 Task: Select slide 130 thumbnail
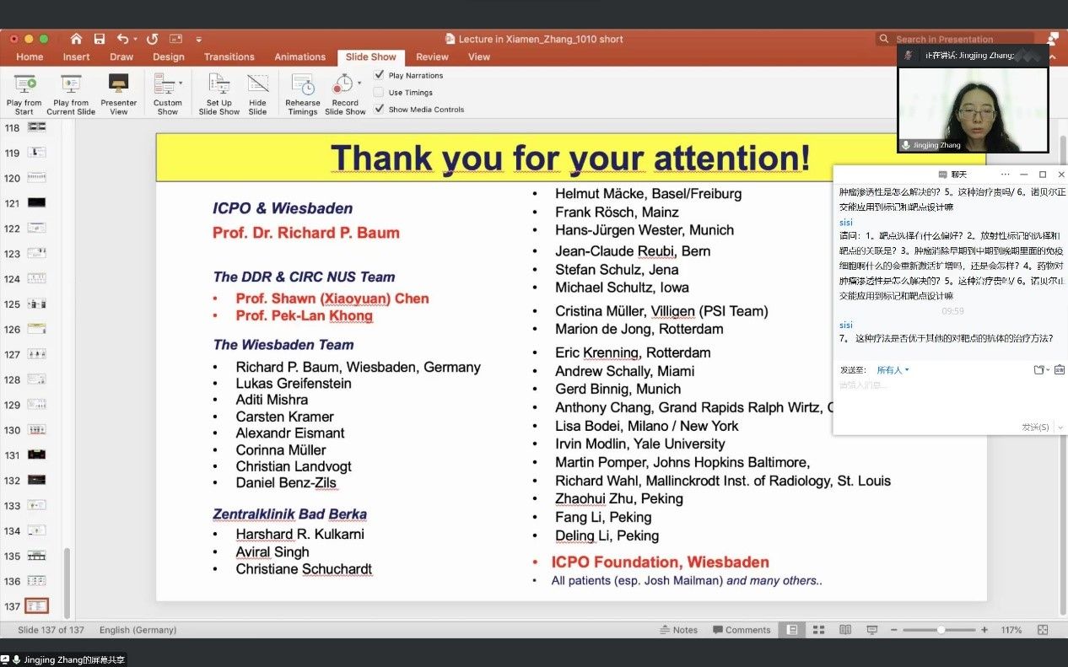36,430
